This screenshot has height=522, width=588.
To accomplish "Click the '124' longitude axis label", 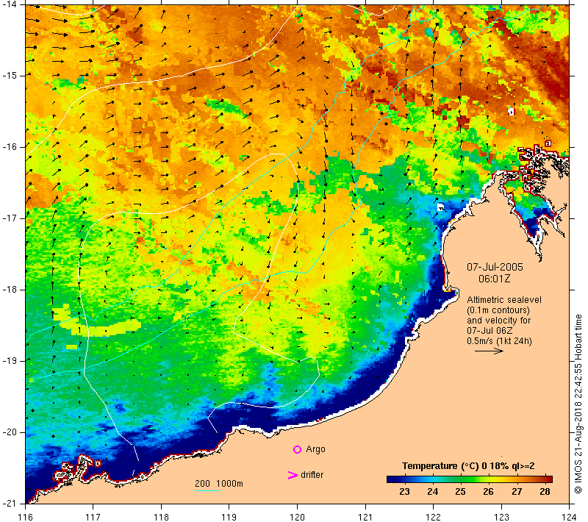I will click(569, 517).
